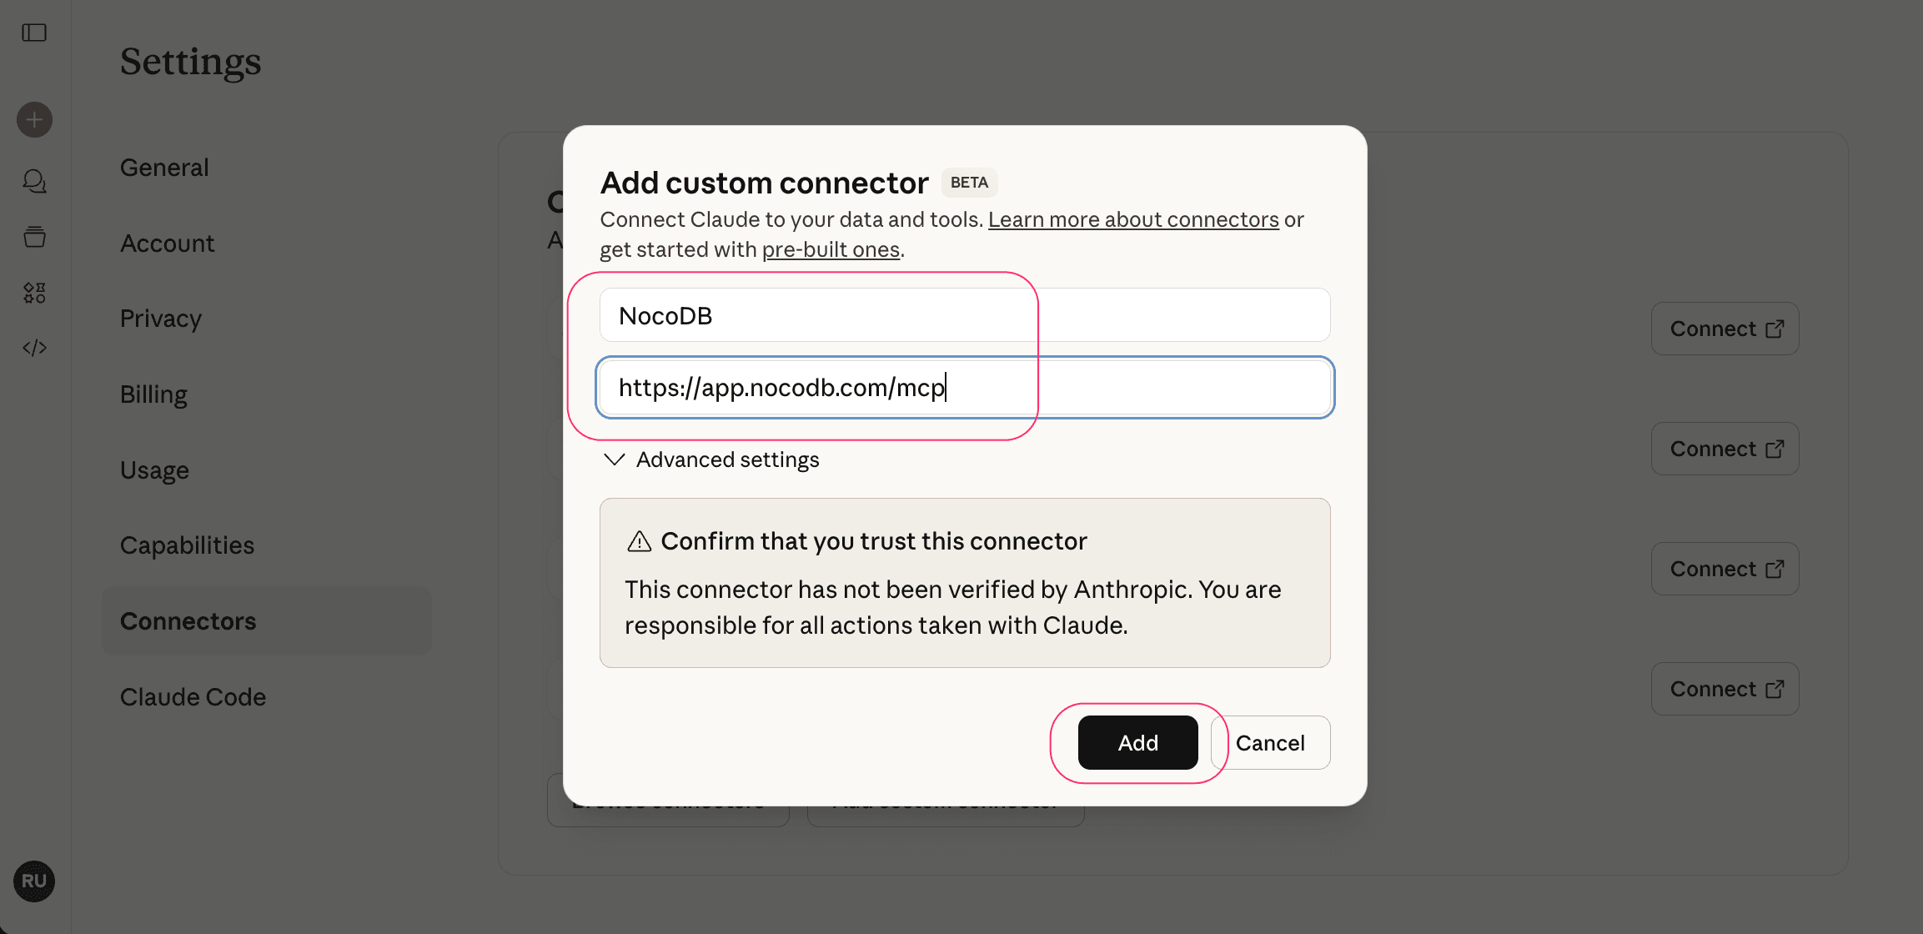The width and height of the screenshot is (1923, 934).
Task: Select the code </> icon
Action: coord(33,348)
